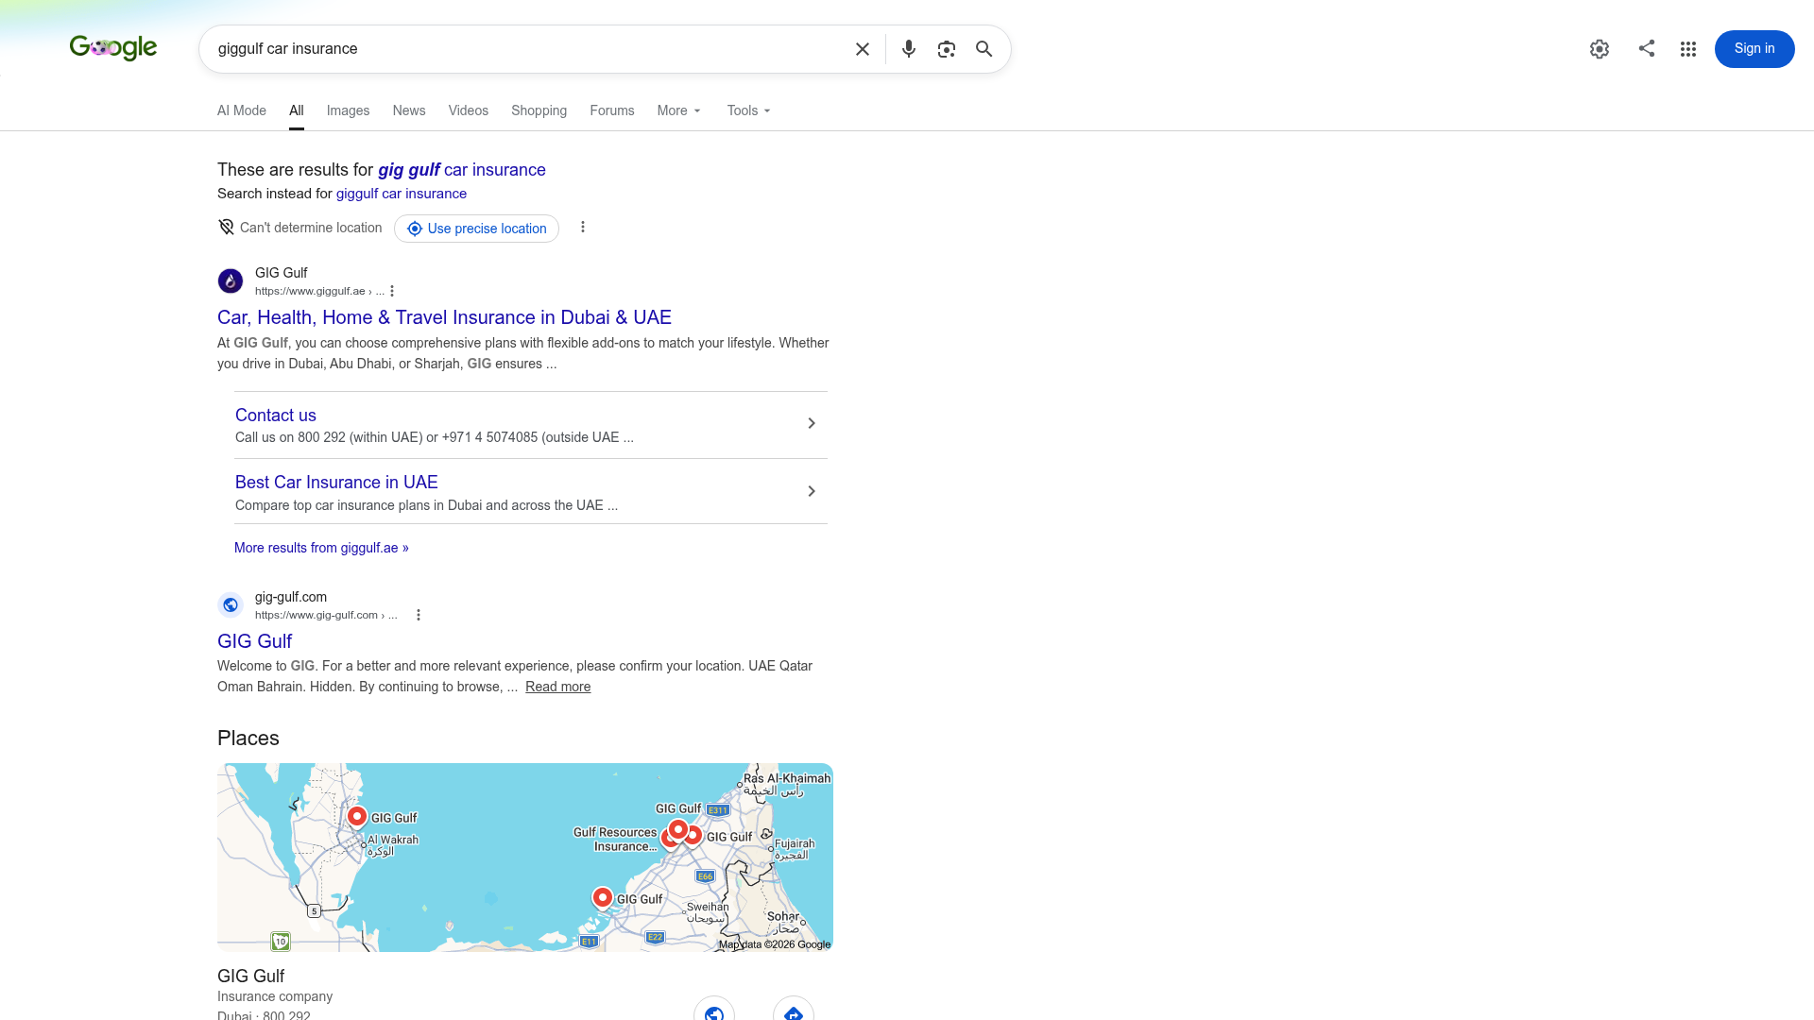This screenshot has width=1814, height=1020.
Task: Clear the search box with X icon
Action: 863,49
